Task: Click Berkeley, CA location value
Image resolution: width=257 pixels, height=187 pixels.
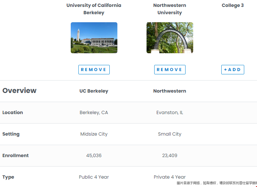Action: [94, 113]
